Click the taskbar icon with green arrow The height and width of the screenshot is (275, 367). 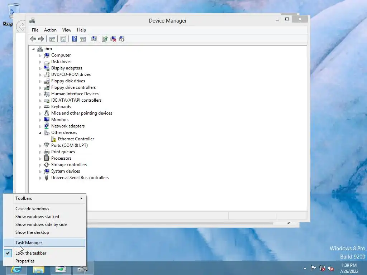(61, 269)
